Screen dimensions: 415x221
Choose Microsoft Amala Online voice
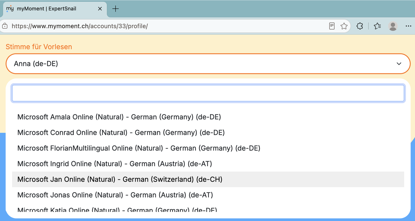click(208, 117)
